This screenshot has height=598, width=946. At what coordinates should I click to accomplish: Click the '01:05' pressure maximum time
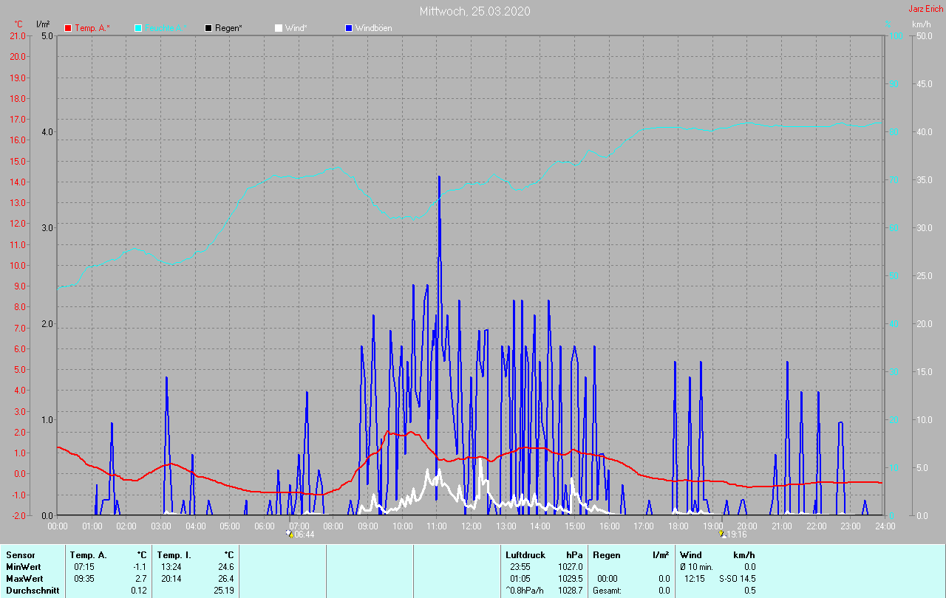click(520, 579)
